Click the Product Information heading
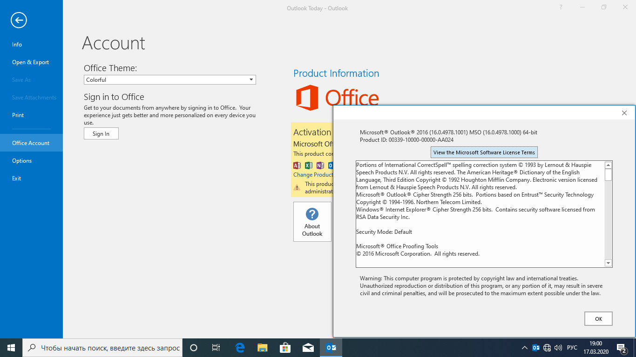 (x=336, y=73)
